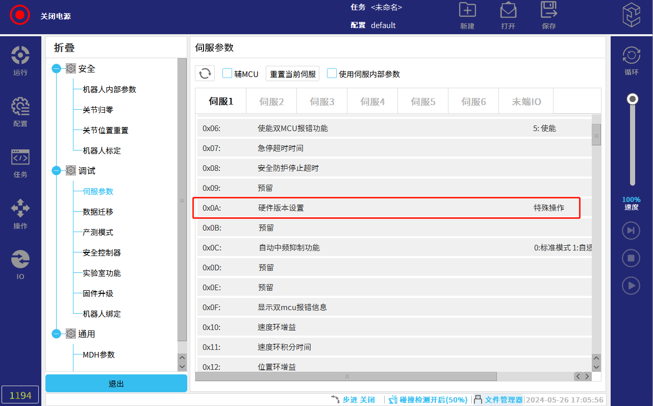The image size is (653, 406).
Task: Switch to the 末端IO tab
Action: (x=526, y=102)
